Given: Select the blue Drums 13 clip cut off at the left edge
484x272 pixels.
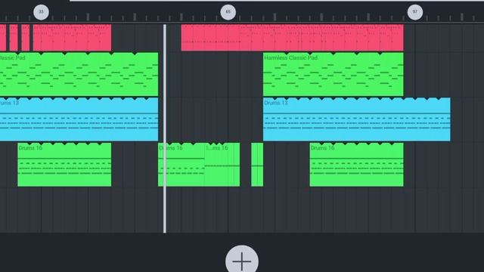Looking at the screenshot, I should pos(79,119).
